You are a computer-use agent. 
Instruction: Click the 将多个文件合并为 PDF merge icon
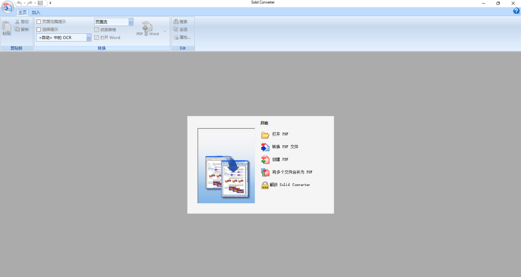coord(265,172)
